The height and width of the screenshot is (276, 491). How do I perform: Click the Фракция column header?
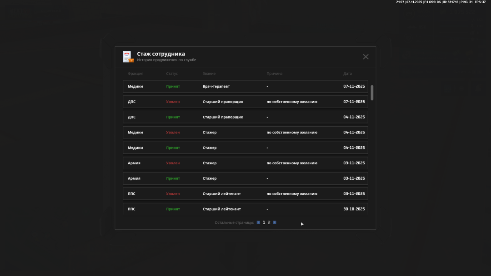(x=135, y=74)
